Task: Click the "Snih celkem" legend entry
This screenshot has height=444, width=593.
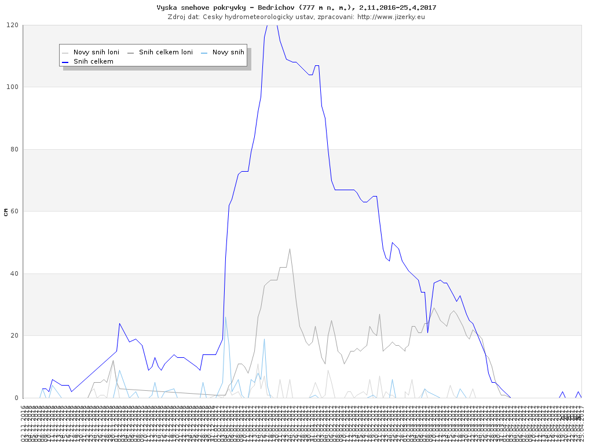Action: tap(93, 61)
